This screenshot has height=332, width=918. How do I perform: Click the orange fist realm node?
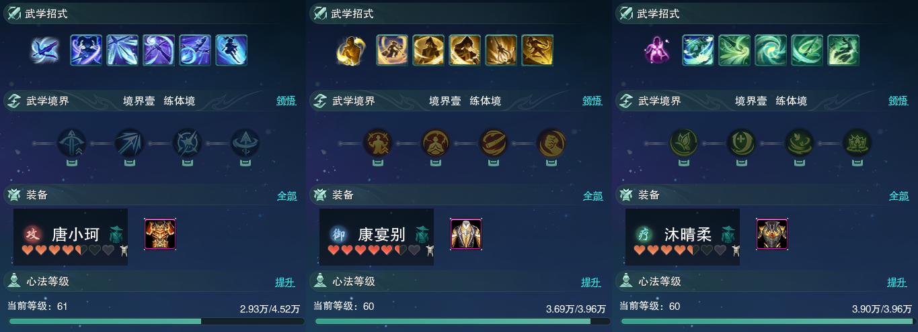551,143
